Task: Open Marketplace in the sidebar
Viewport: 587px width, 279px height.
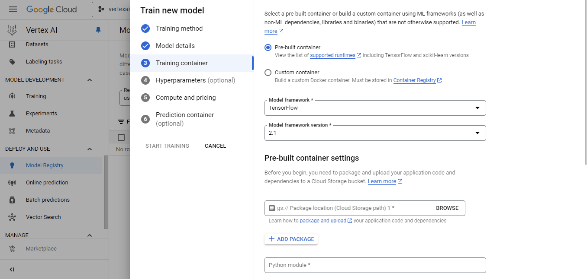Action: point(41,249)
